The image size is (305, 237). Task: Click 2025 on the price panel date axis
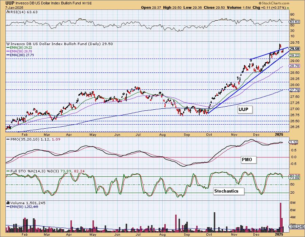[279, 134]
